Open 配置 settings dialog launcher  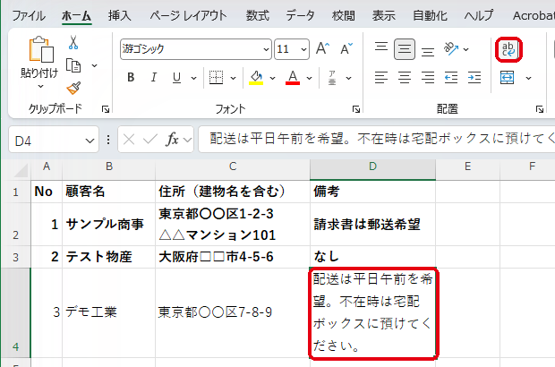540,109
